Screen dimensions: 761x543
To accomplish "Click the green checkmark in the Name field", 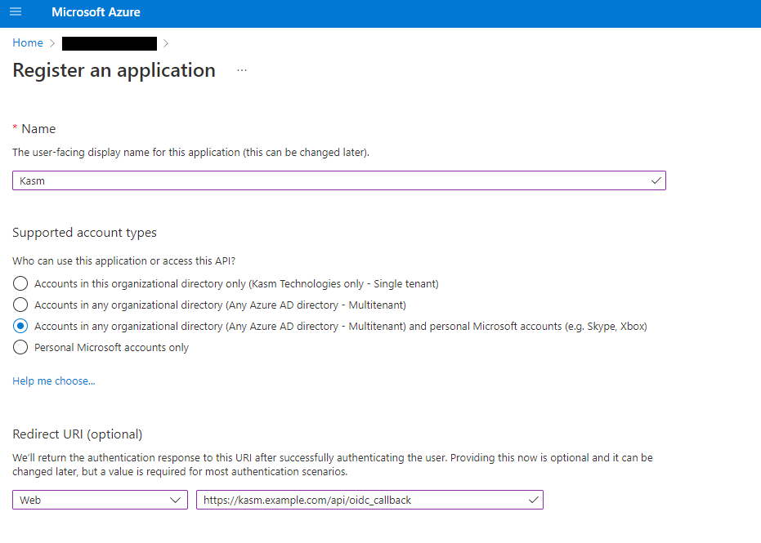I will (x=656, y=180).
